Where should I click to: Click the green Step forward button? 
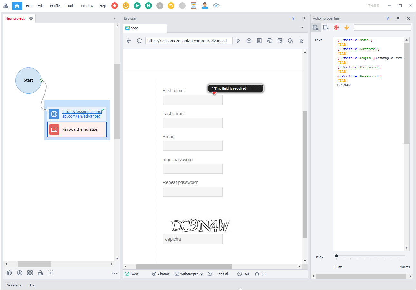(148, 5)
